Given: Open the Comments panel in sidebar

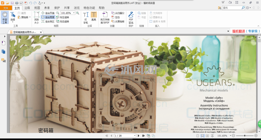Looking at the screenshot, I should click(x=3, y=60).
